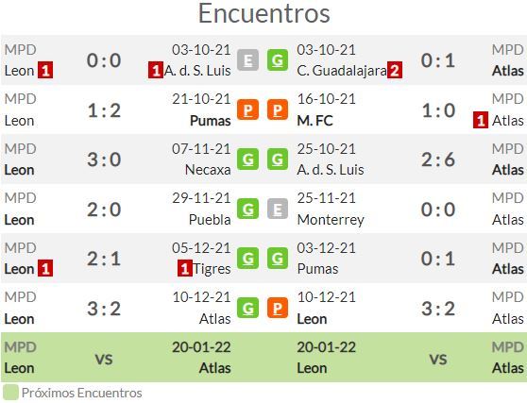The width and height of the screenshot is (527, 403).
Task: Open the Pumas team link dated 21-10-21
Action: coord(211,121)
